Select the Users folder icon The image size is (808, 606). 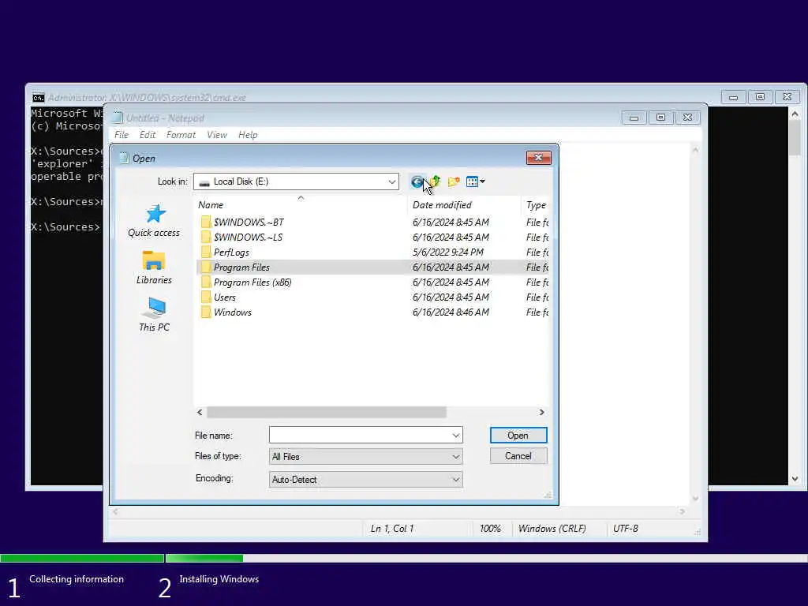point(206,297)
